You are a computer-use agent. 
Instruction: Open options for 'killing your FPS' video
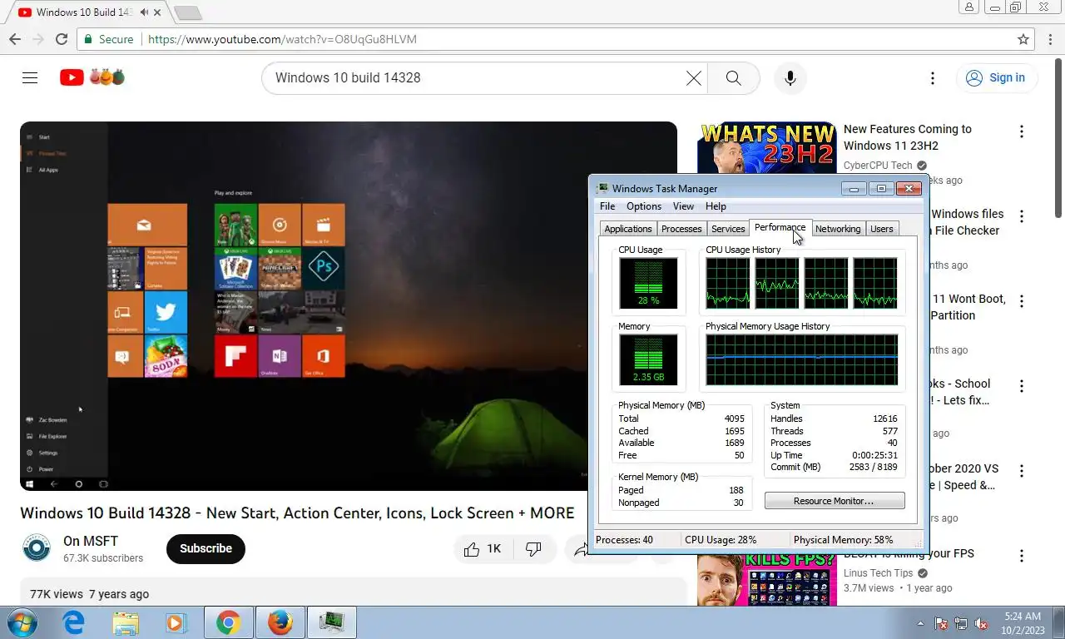coord(1022,556)
